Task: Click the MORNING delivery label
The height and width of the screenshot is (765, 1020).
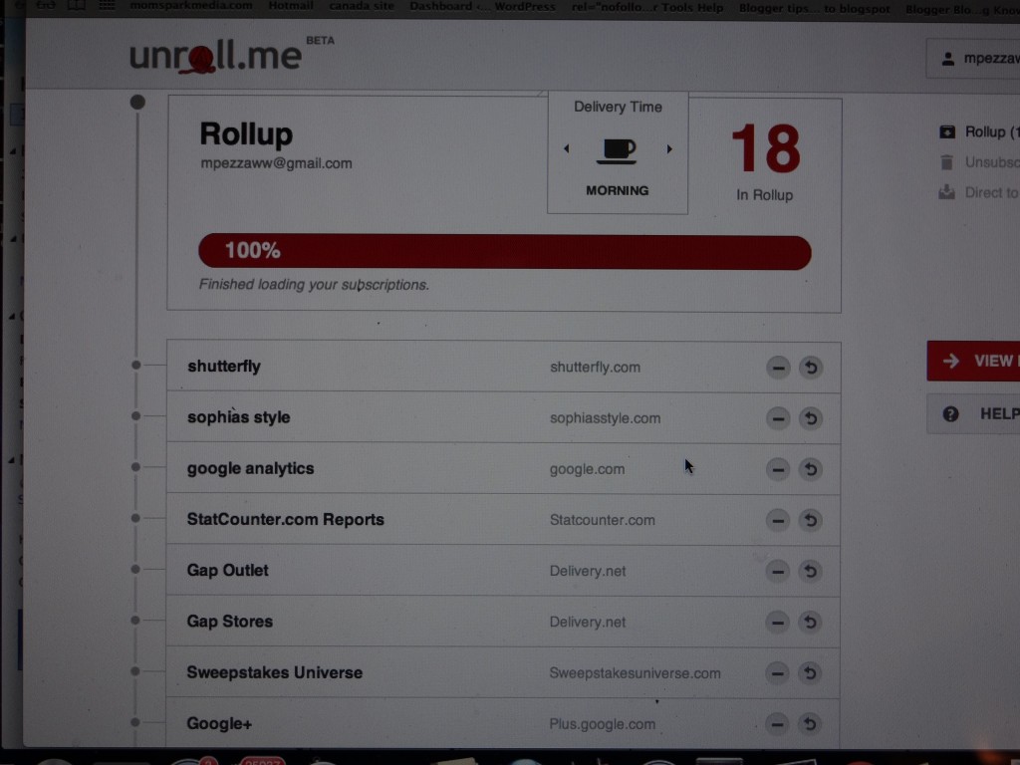Action: pos(618,190)
